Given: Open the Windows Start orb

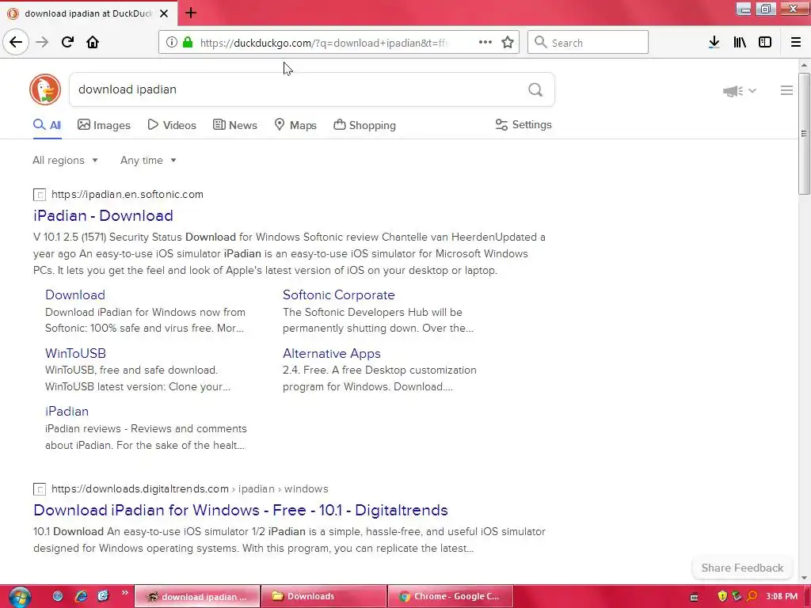Looking at the screenshot, I should 20,597.
